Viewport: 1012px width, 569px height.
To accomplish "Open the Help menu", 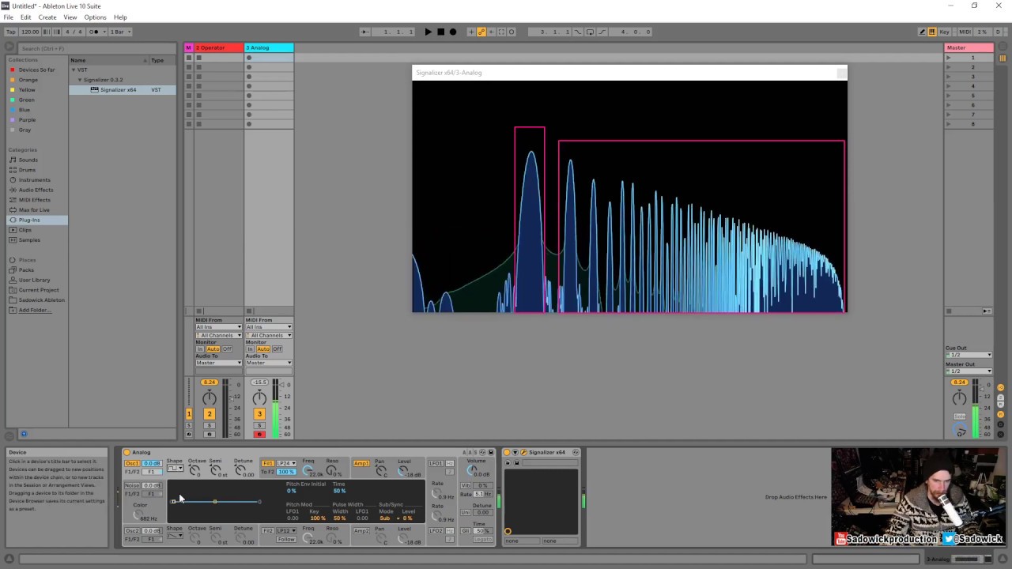I will click(120, 17).
